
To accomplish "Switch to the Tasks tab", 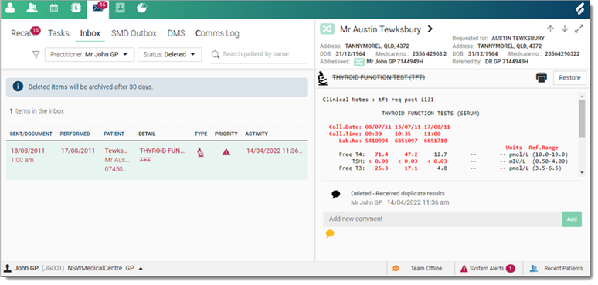I will coord(59,33).
